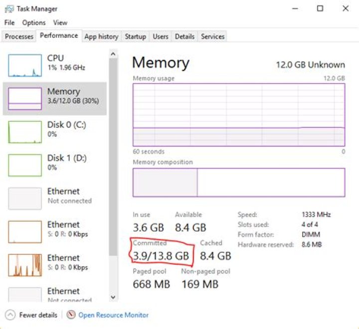Click the 12.0 GB Unknown heading
Viewport: 359px width, 329px height.
pyautogui.click(x=311, y=65)
